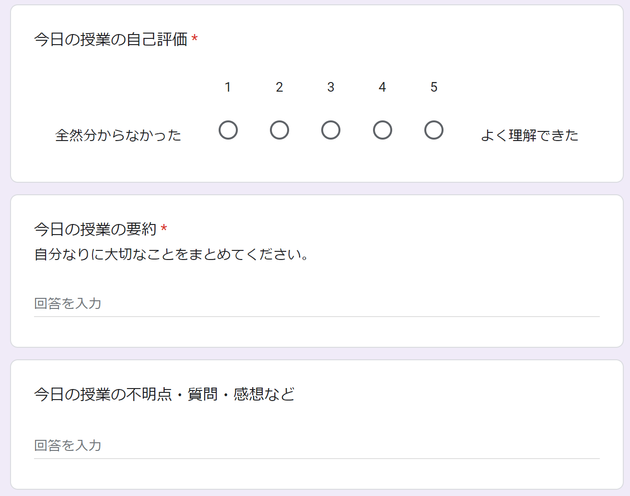
Task: Click the scale number label 2
Action: coord(280,87)
